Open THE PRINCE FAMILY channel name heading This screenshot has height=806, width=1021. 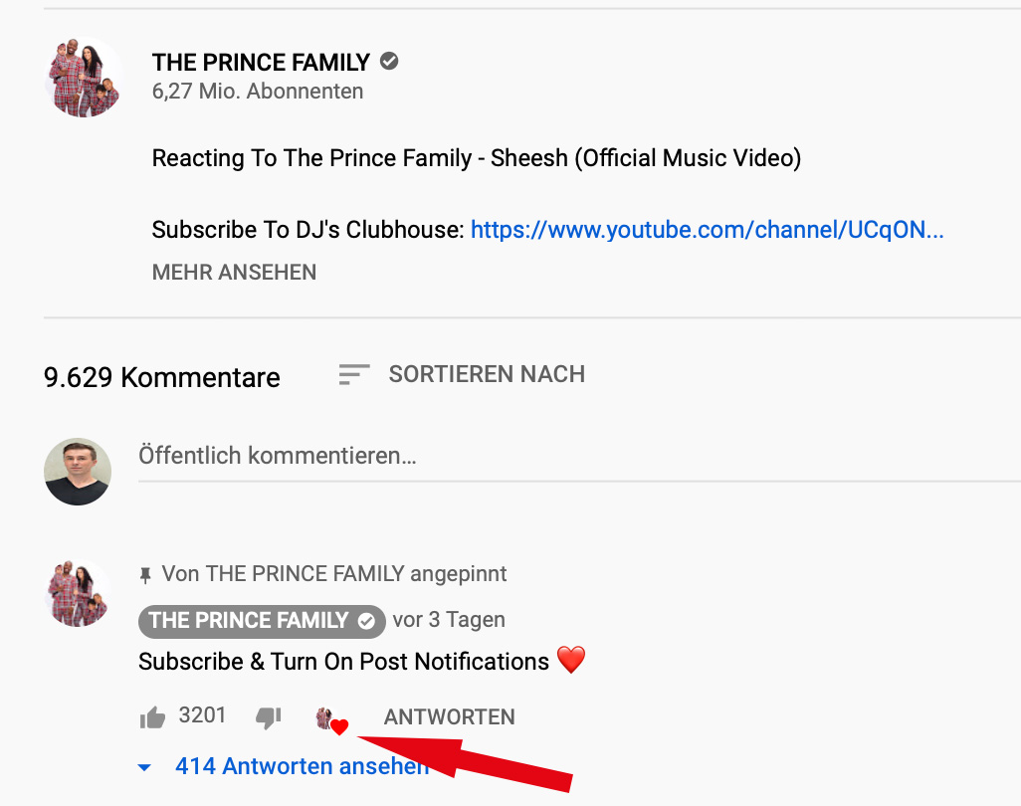coord(261,62)
